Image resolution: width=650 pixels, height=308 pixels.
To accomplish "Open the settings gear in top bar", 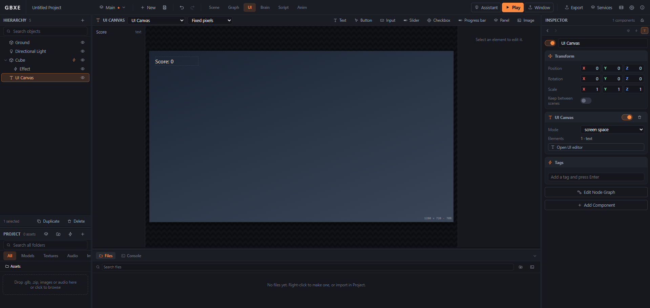I will [632, 7].
